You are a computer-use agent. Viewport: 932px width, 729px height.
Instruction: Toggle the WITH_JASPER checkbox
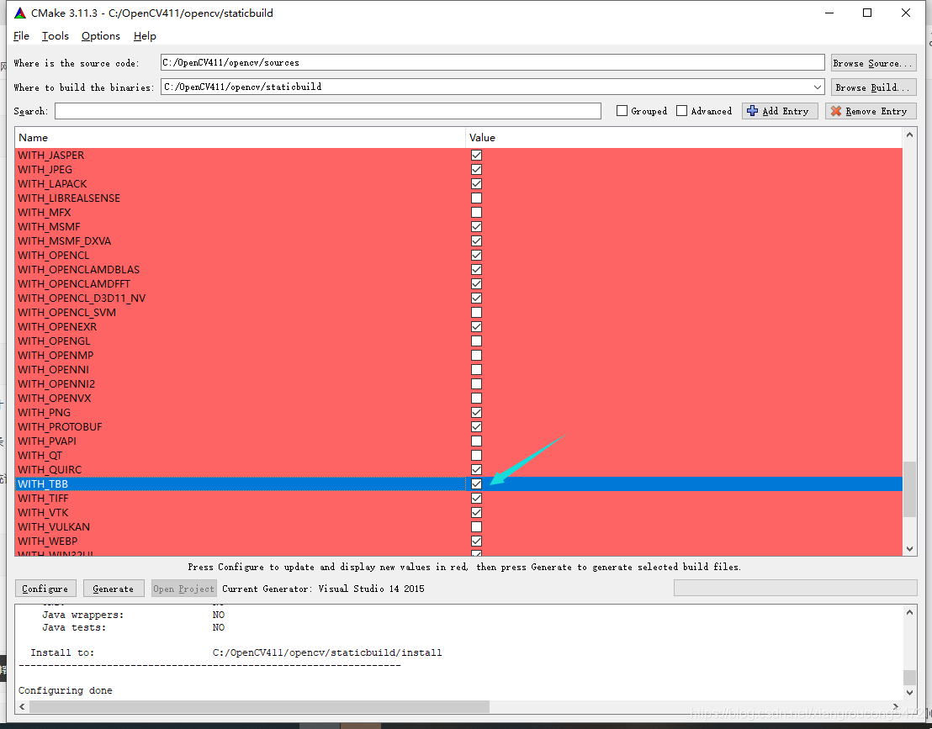[476, 155]
